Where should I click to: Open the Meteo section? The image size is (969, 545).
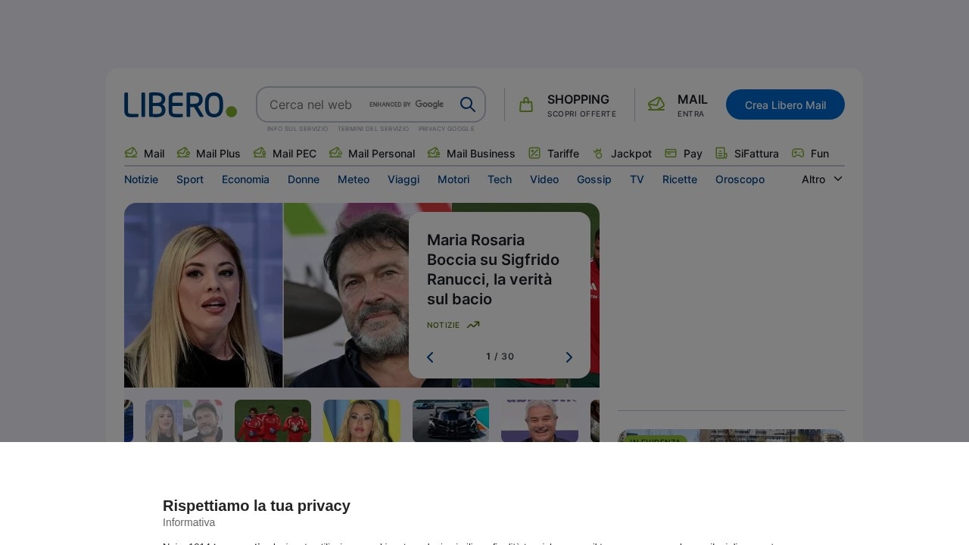[x=354, y=179]
